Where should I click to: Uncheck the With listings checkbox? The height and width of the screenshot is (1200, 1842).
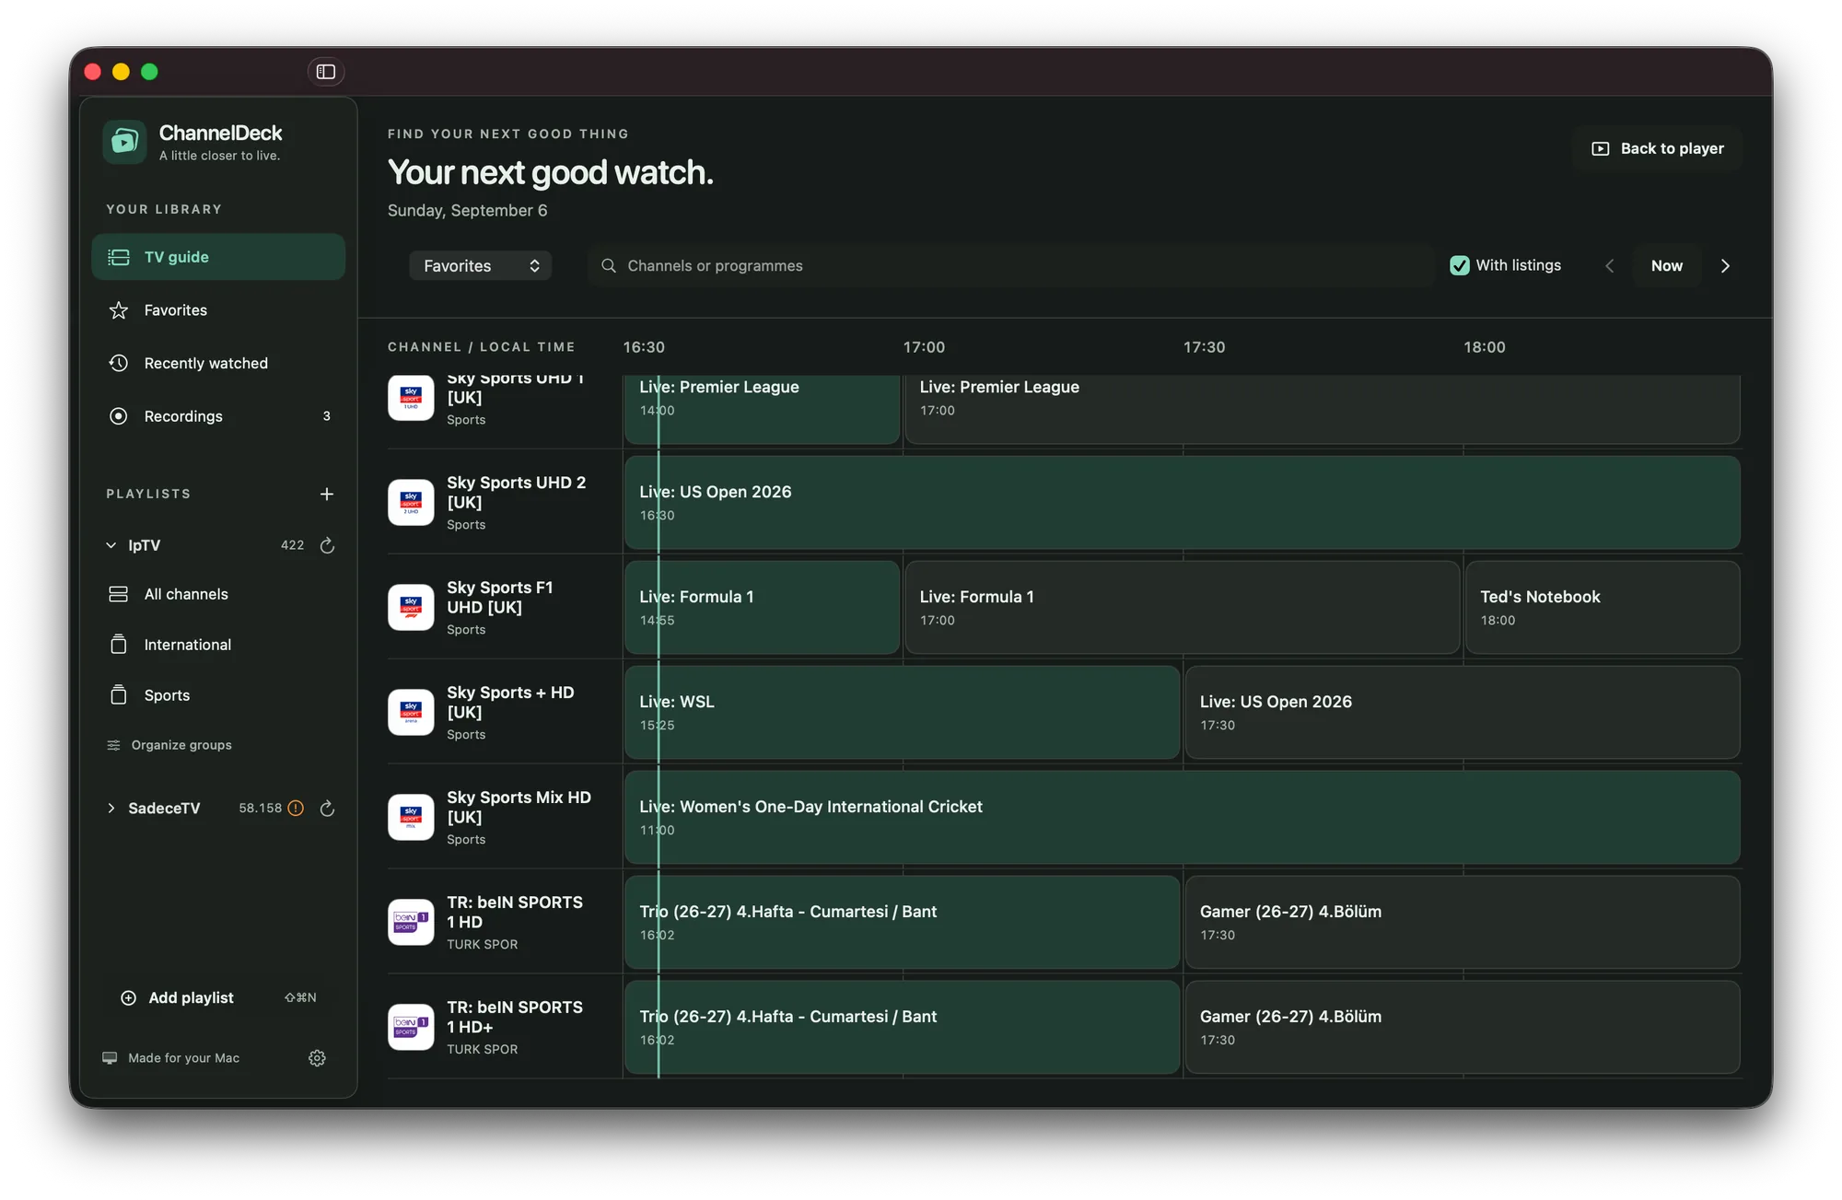pos(1460,266)
